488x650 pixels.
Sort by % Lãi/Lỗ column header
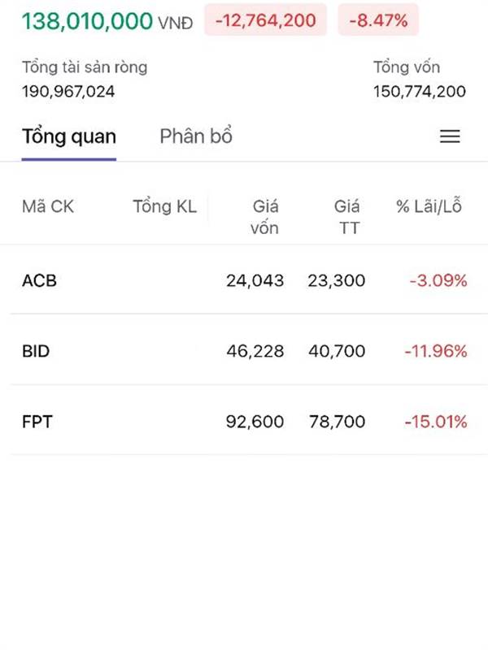click(x=429, y=207)
